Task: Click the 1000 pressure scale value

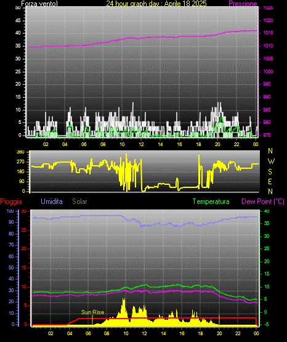Action: pos(269,71)
